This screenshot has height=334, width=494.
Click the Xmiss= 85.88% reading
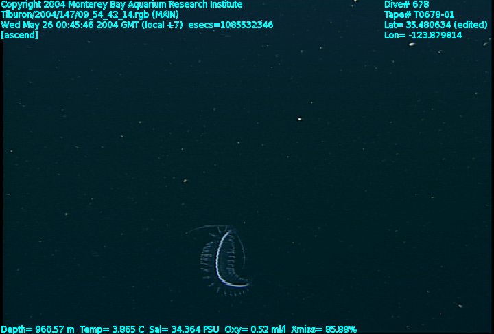coord(324,329)
